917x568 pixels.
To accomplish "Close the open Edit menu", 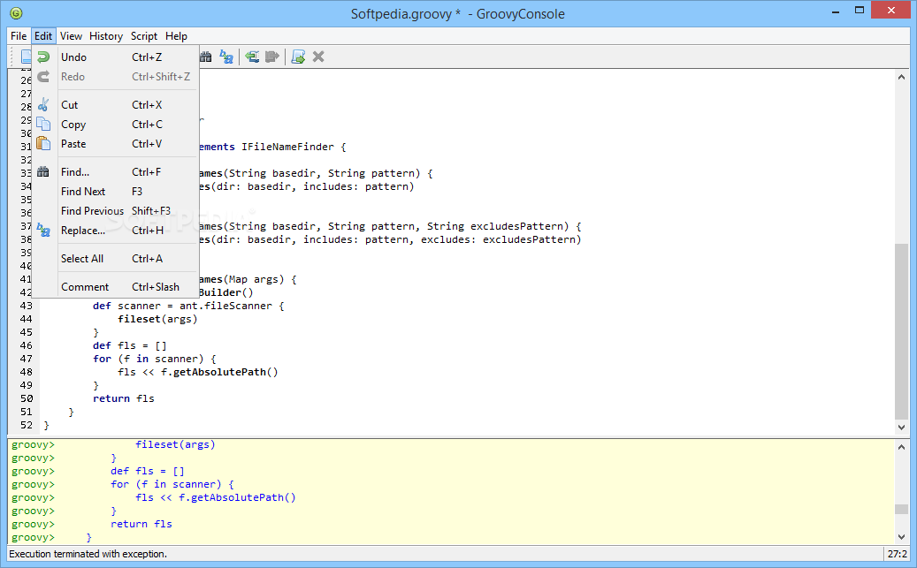I will pos(43,36).
